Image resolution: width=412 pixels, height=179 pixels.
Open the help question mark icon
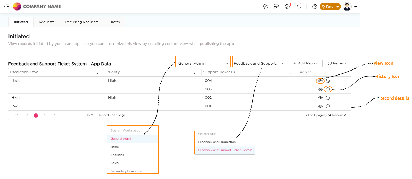tap(315, 7)
